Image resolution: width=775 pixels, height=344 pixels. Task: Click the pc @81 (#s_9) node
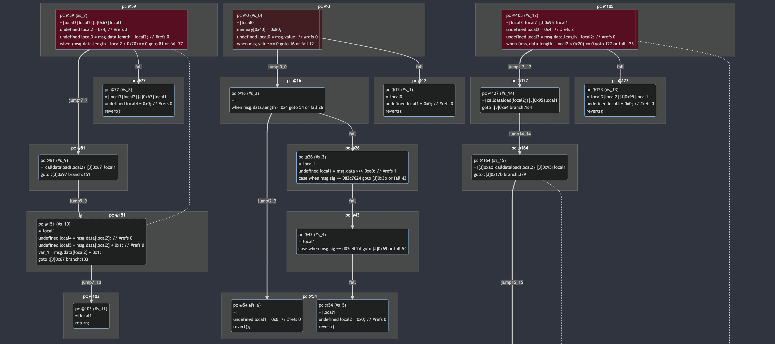[78, 167]
